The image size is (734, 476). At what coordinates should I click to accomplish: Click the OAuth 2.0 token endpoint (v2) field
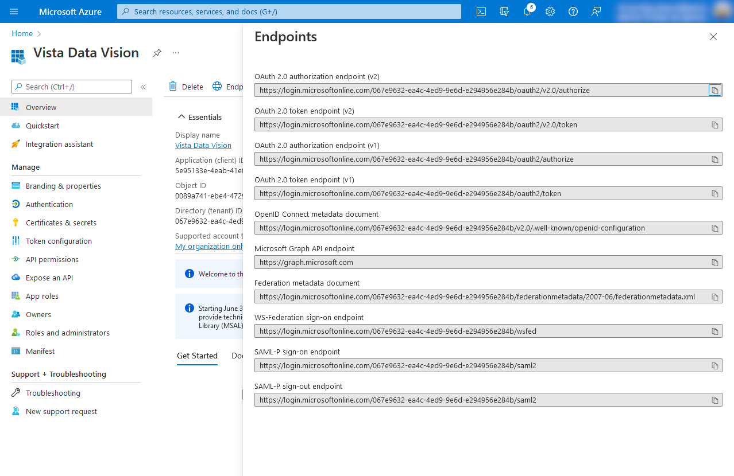click(488, 124)
